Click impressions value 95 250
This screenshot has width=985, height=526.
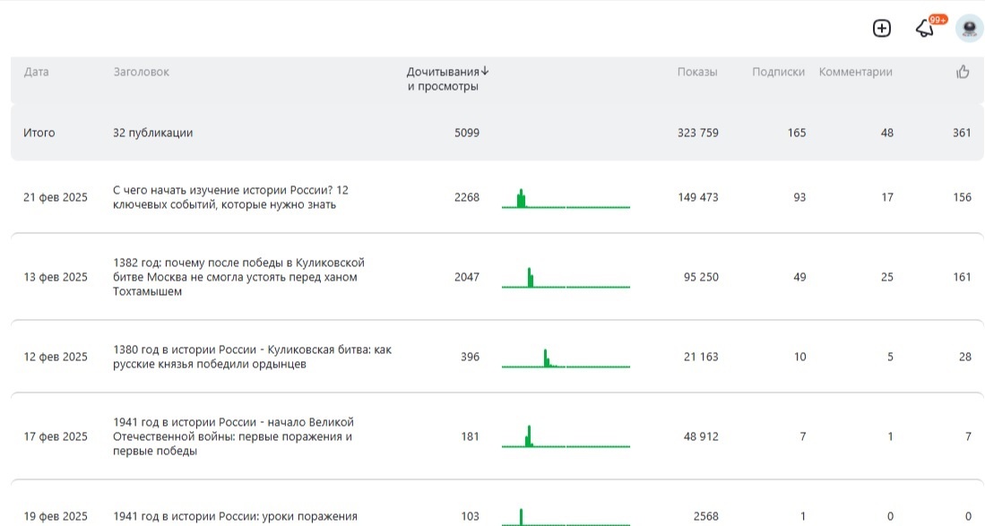pos(701,277)
